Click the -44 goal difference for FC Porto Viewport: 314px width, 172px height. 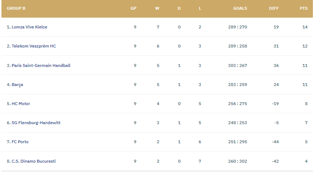[275, 142]
